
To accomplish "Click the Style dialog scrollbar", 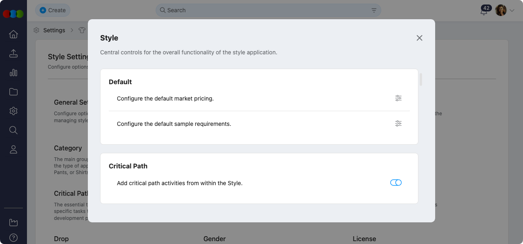I will [x=421, y=79].
